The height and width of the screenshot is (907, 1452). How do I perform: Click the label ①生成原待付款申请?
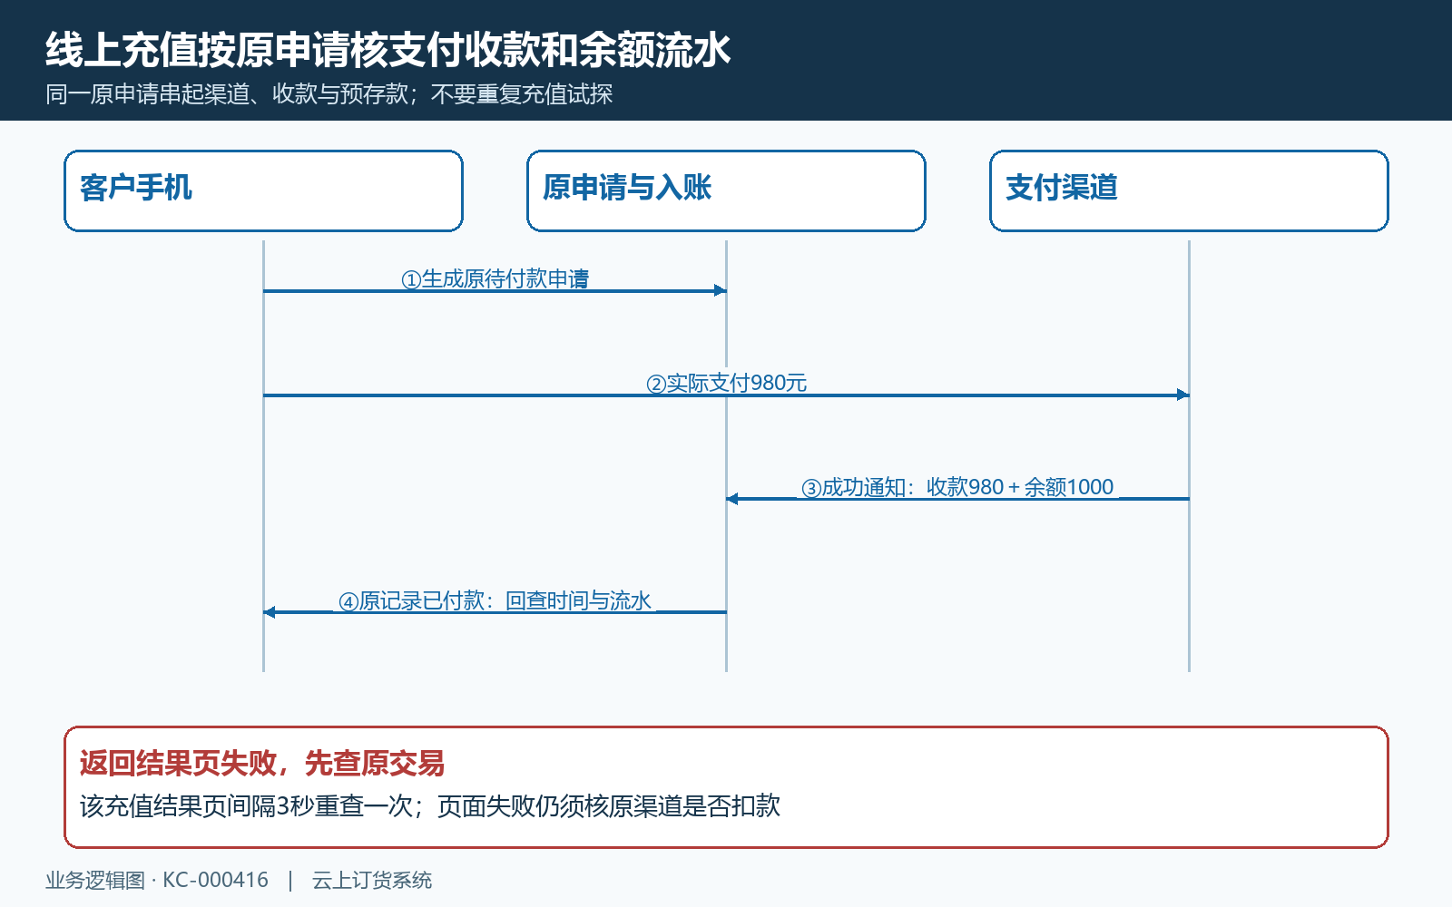tap(495, 278)
